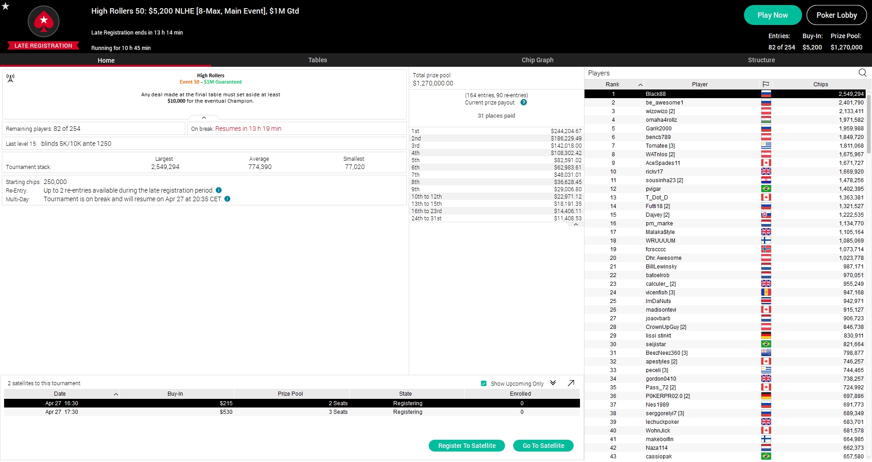872x462 pixels.
Task: Select player Garik2000 row
Action: [725, 129]
